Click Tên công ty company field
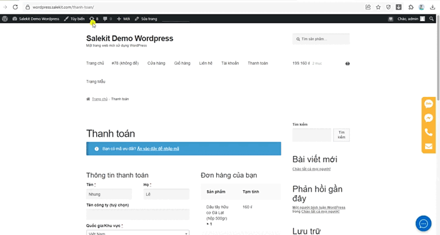The width and height of the screenshot is (440, 235). (x=138, y=214)
